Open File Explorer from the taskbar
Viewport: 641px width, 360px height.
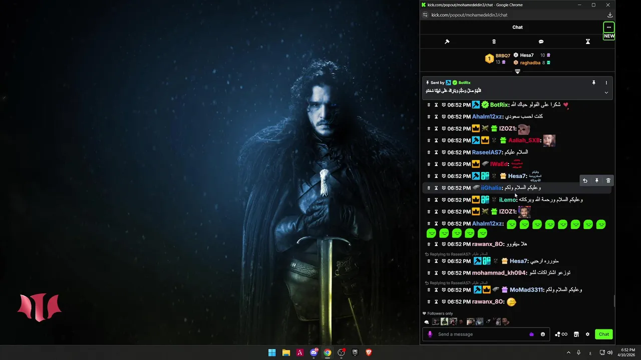[x=286, y=352]
